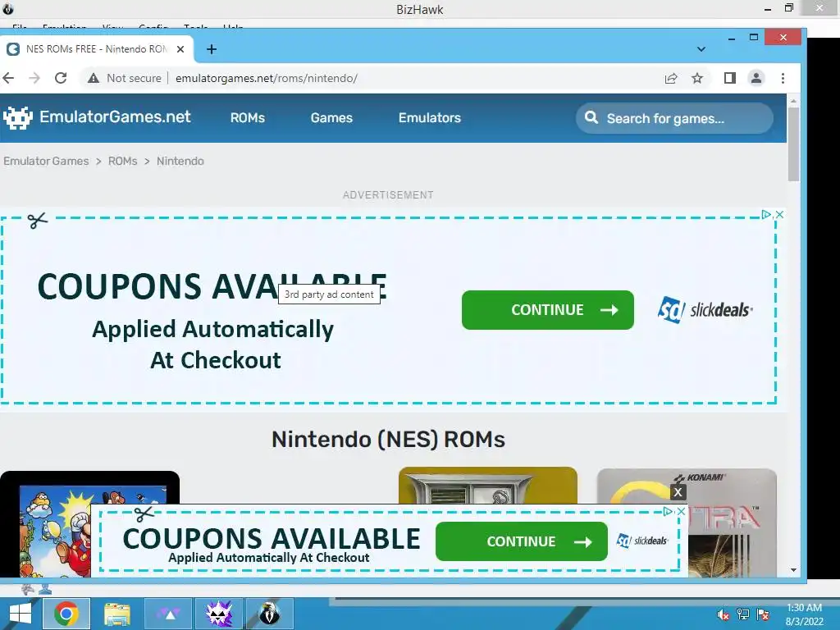Dismiss bottom sticky ad with dark X
The height and width of the screenshot is (630, 840).
(678, 492)
